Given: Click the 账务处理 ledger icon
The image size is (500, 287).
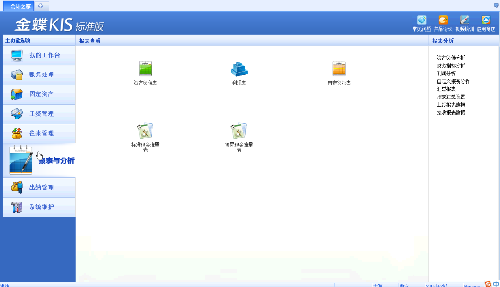Looking at the screenshot, I should [17, 75].
